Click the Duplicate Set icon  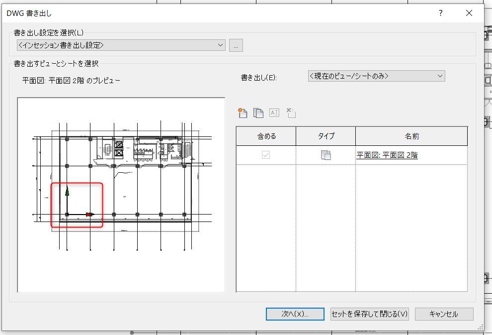coord(258,113)
